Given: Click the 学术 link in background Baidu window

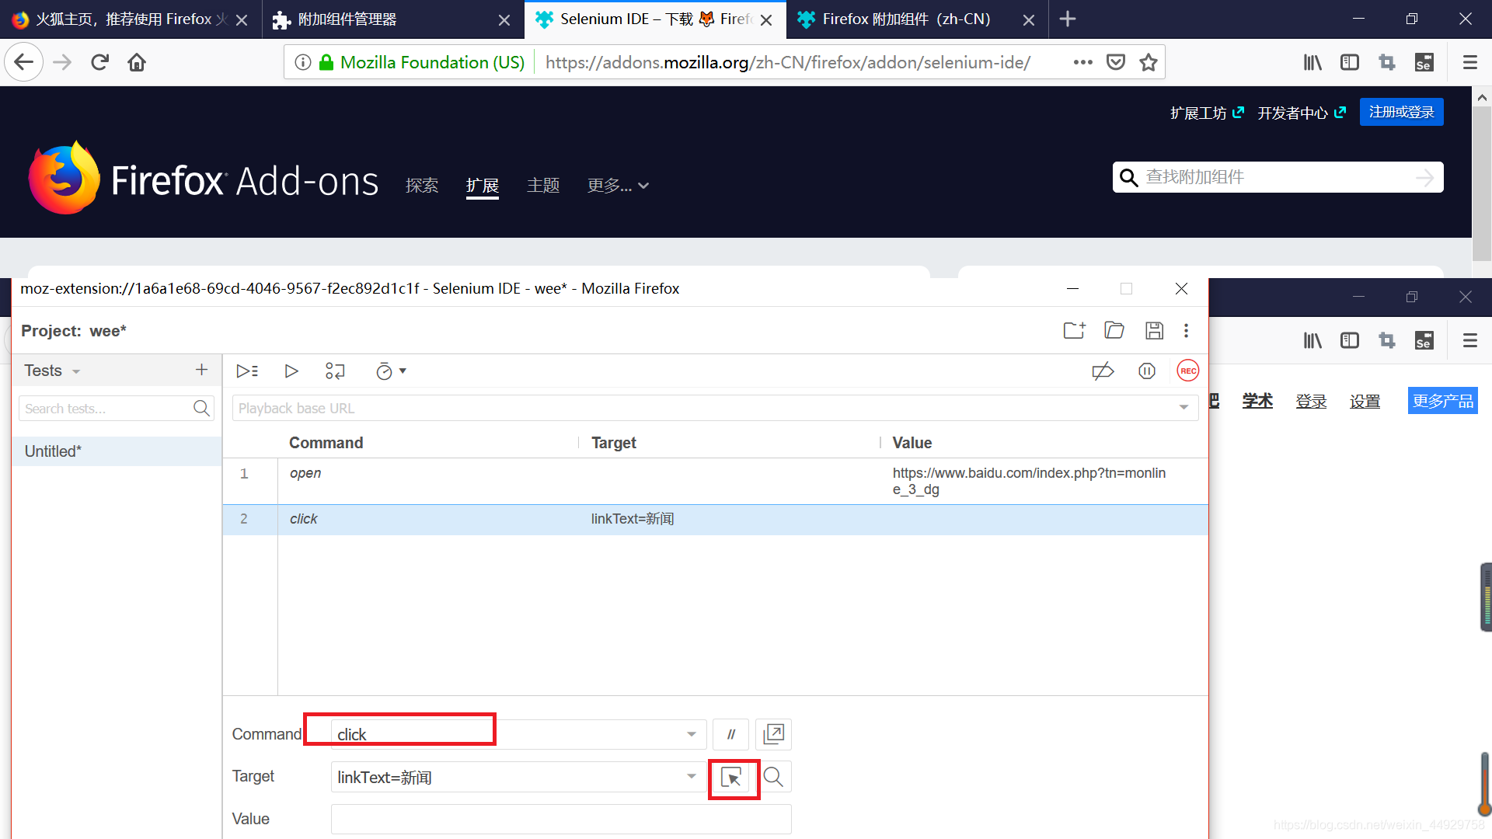Looking at the screenshot, I should (1257, 401).
